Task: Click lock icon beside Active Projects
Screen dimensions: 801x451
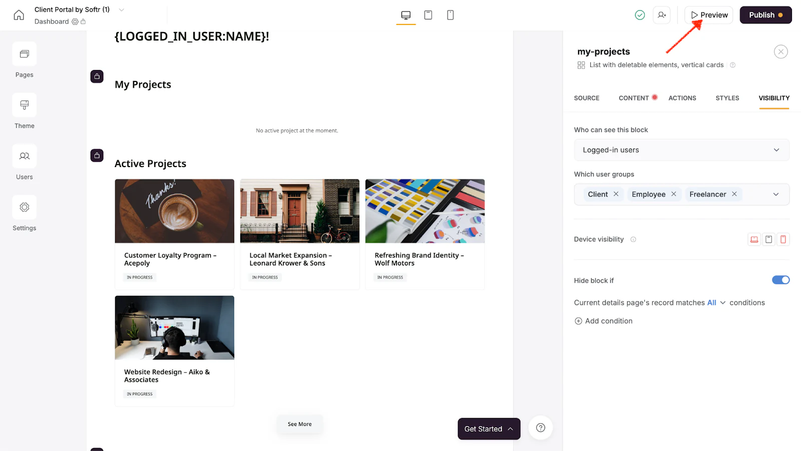Action: coord(97,155)
